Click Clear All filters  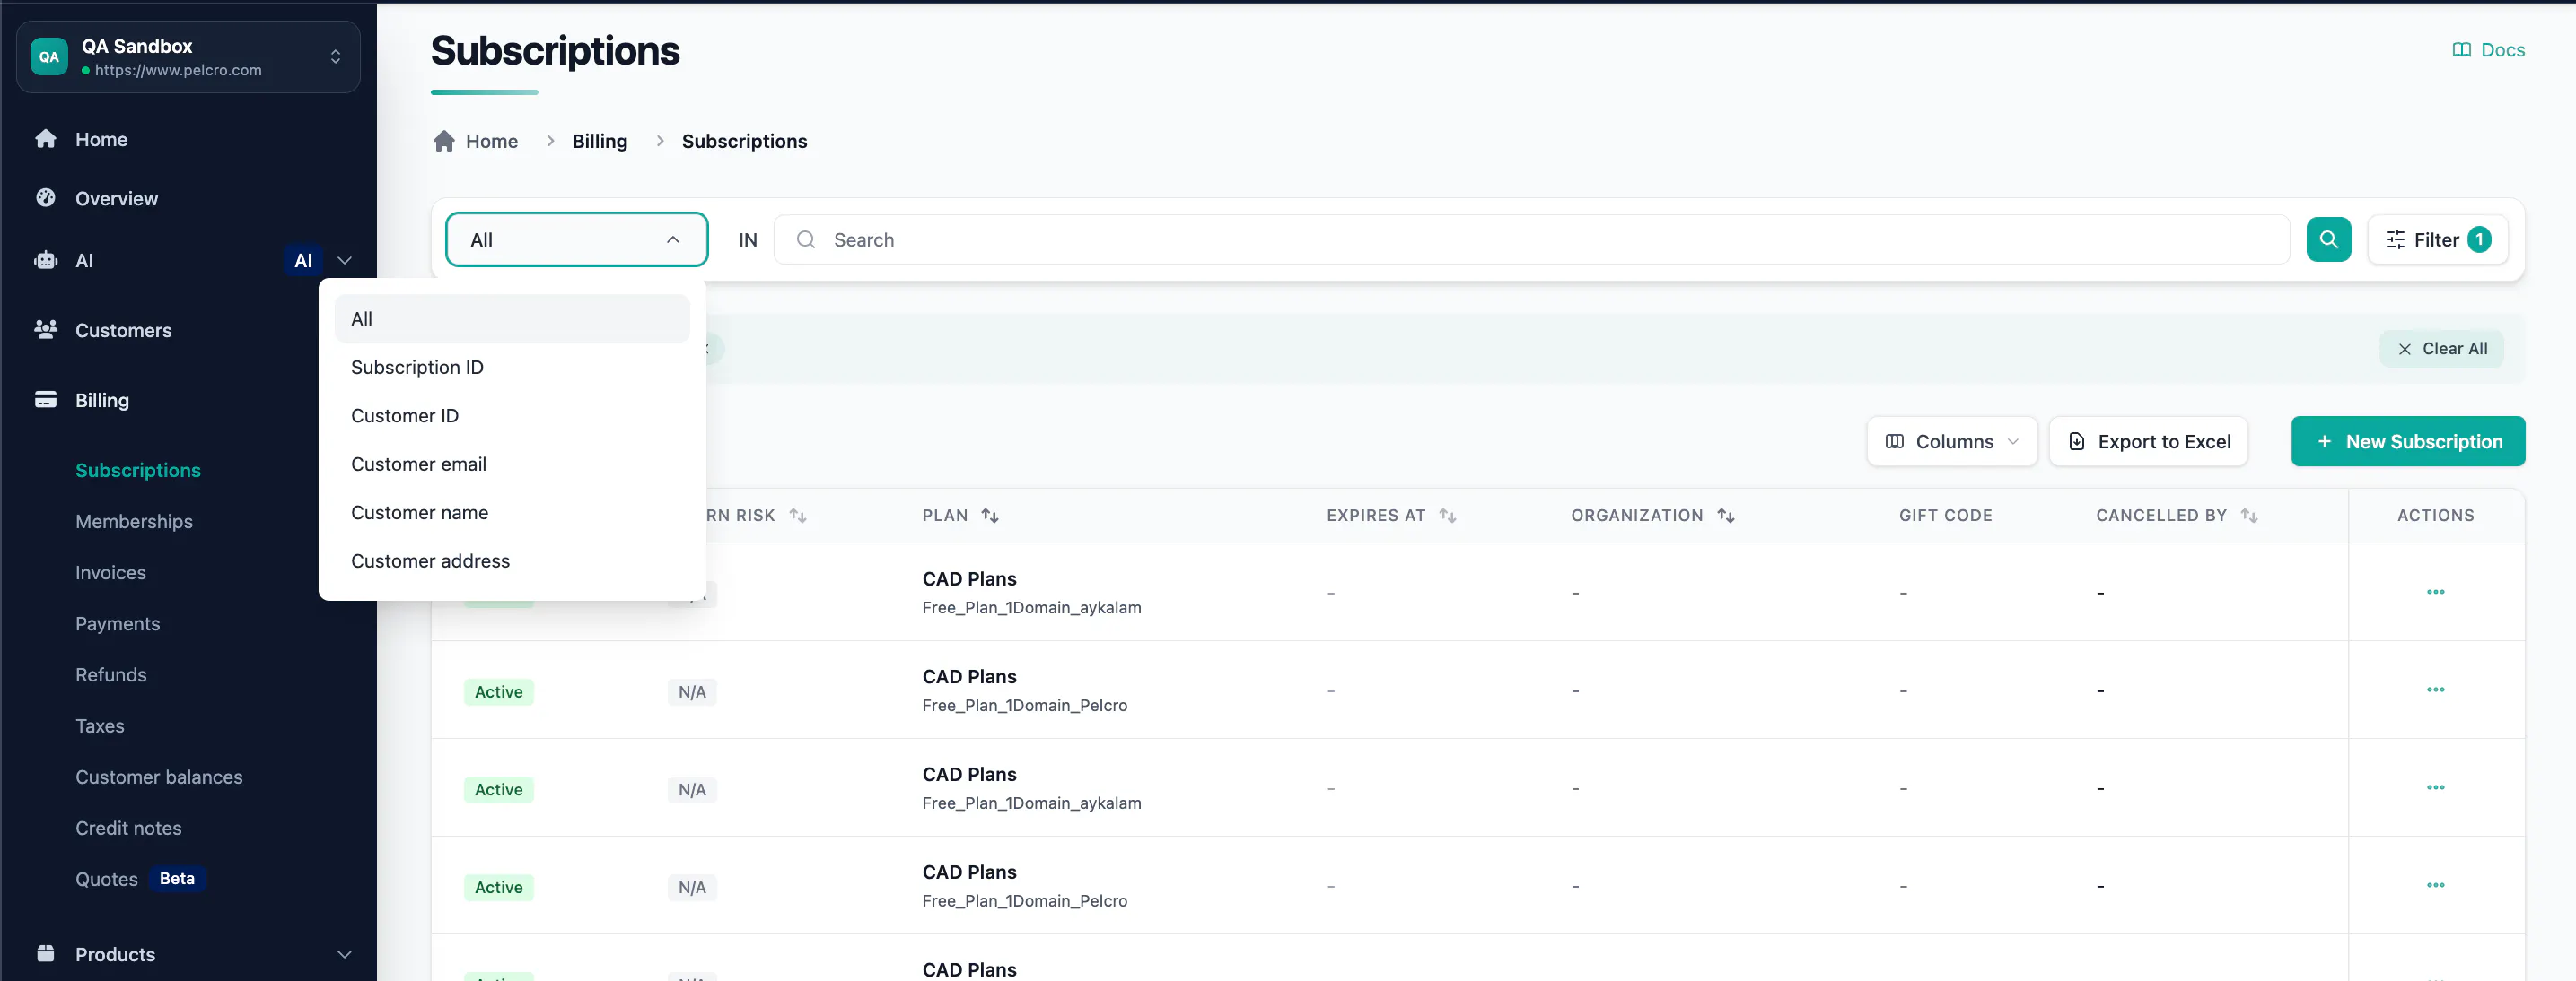pos(2441,349)
